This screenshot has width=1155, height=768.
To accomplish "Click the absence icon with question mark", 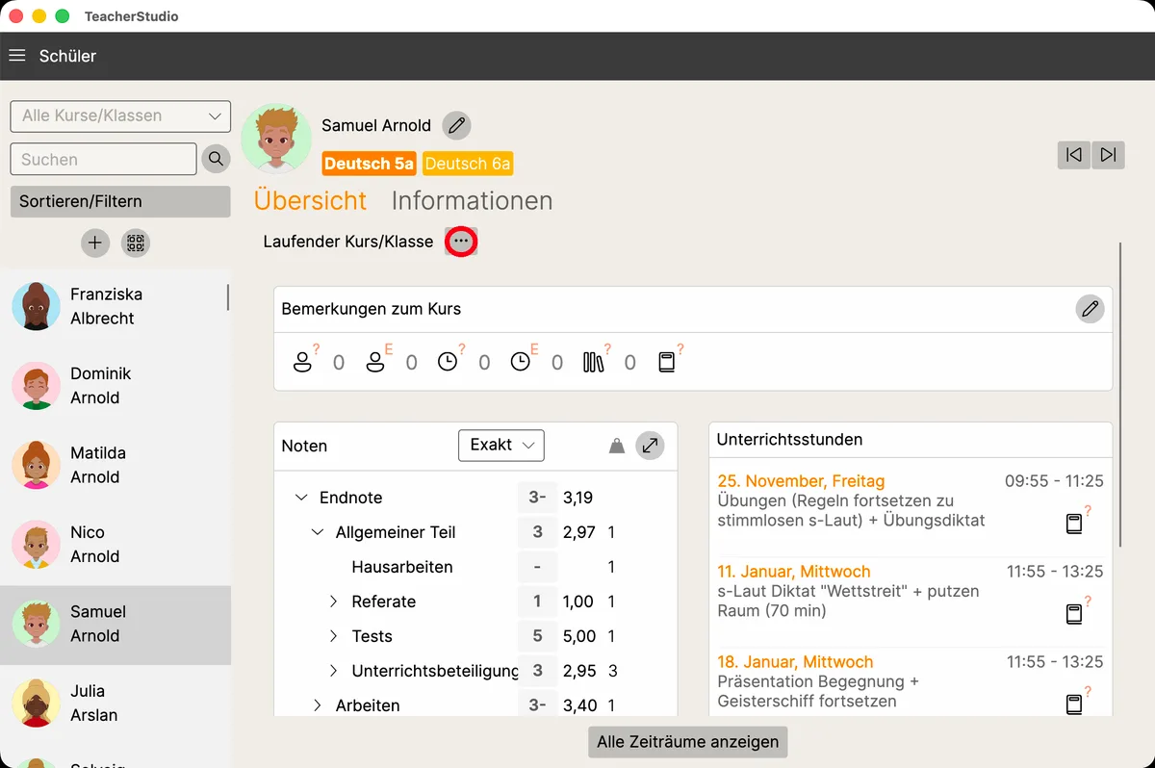I will pyautogui.click(x=305, y=361).
